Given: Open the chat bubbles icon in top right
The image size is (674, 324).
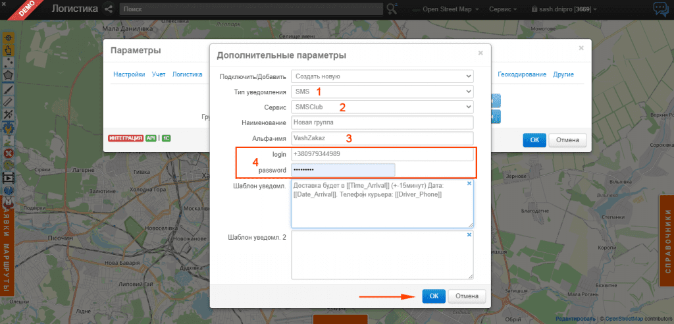Looking at the screenshot, I should (x=660, y=9).
